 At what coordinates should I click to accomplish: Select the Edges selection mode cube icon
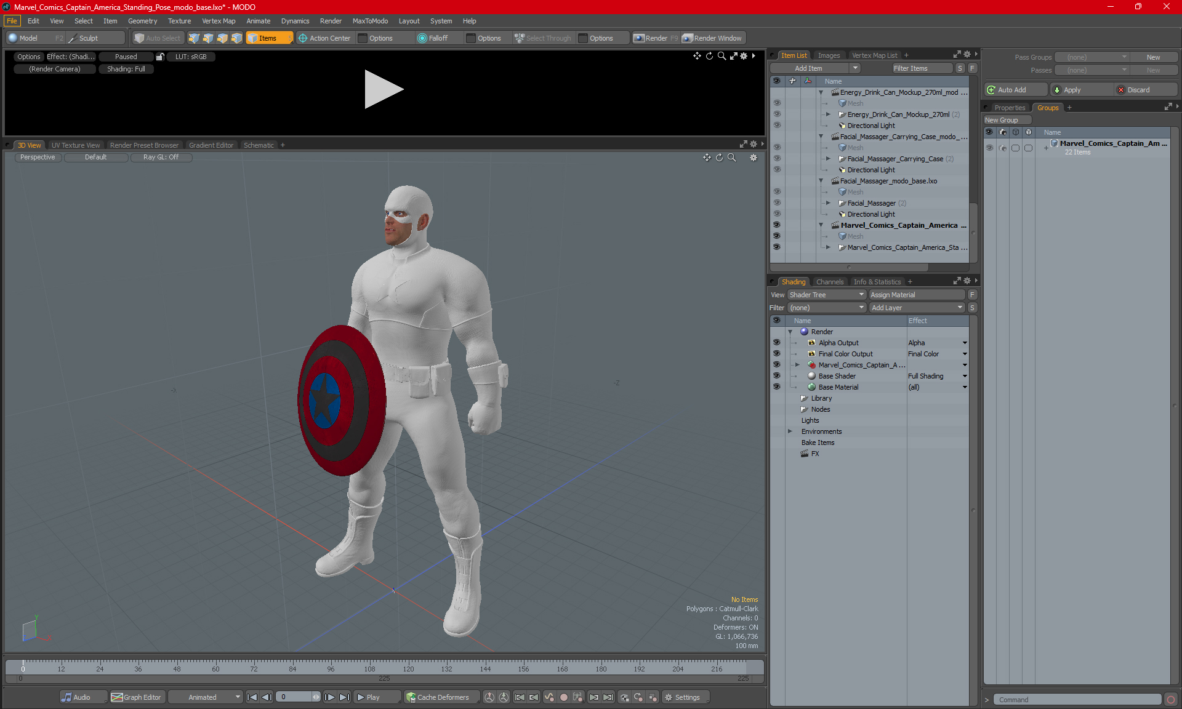pos(208,38)
